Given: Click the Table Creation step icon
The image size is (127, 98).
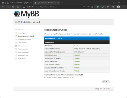Looking at the screenshot, I should coord(16,43).
